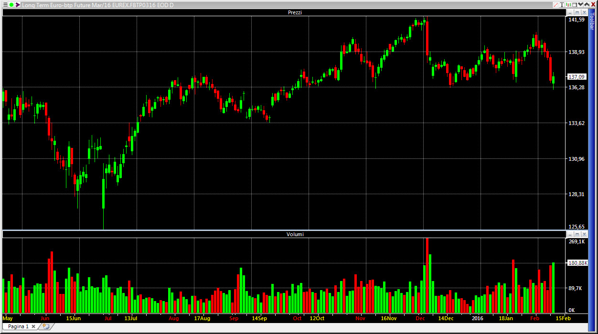
Task: Minimize the Volumi panel
Action: 570,234
